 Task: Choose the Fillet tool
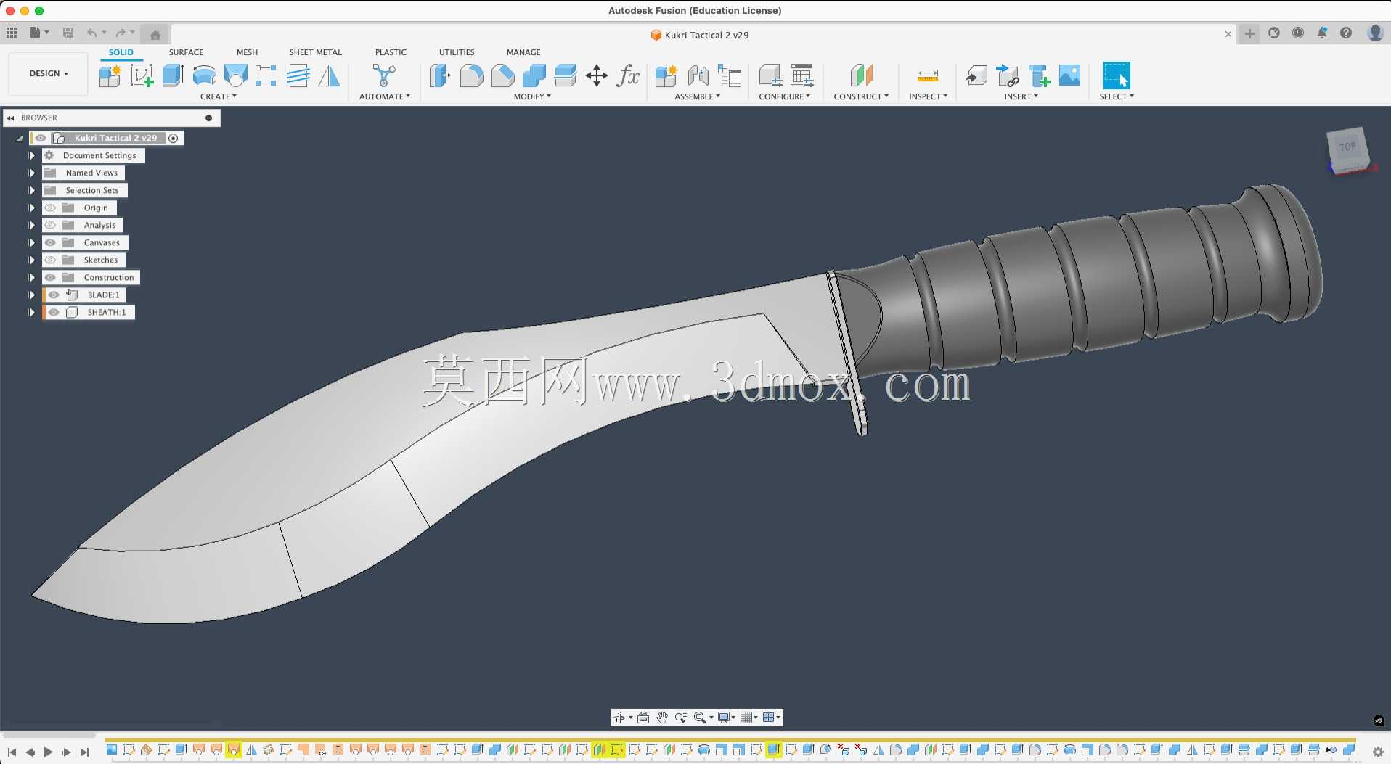[471, 75]
